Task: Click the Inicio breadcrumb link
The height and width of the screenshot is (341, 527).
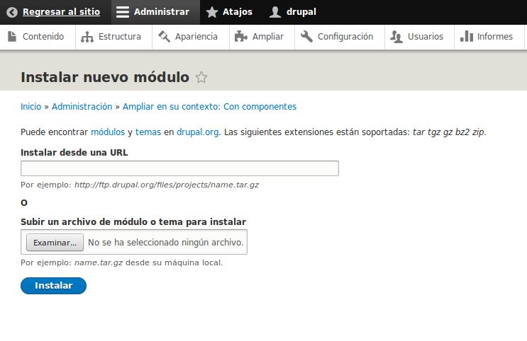Action: click(x=31, y=107)
